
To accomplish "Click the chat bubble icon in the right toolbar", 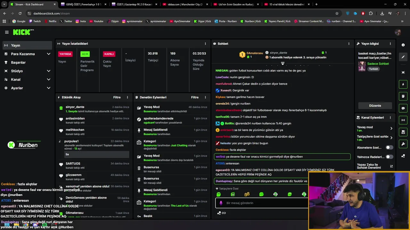I will coord(403,108).
